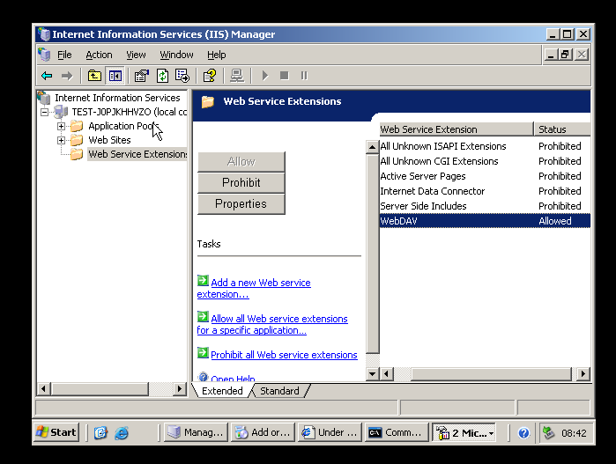This screenshot has height=464, width=616.
Task: Click the Open Help question mark icon
Action: point(203,377)
